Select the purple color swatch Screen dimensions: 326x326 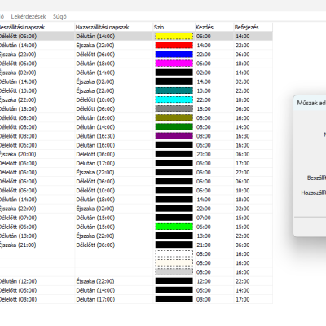174,136
